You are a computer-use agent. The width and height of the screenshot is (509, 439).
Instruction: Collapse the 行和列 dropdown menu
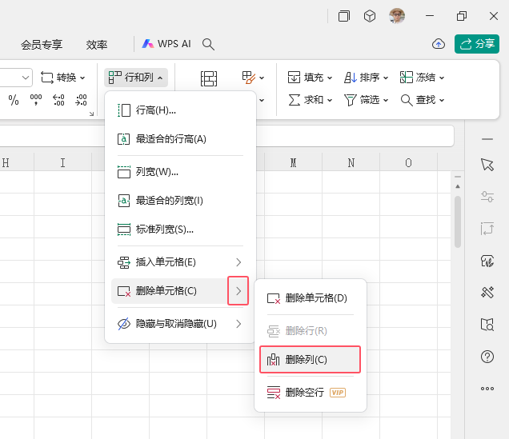click(x=136, y=78)
